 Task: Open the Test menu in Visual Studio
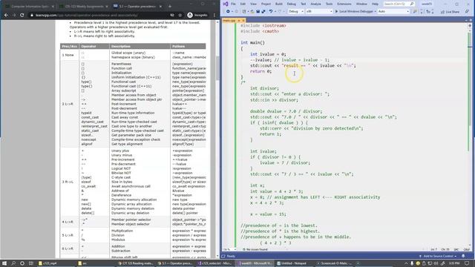tap(303, 4)
